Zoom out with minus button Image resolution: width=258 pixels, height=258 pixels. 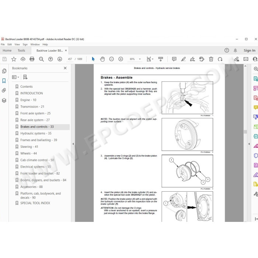[x=112, y=59]
